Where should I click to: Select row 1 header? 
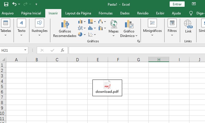tap(3, 65)
